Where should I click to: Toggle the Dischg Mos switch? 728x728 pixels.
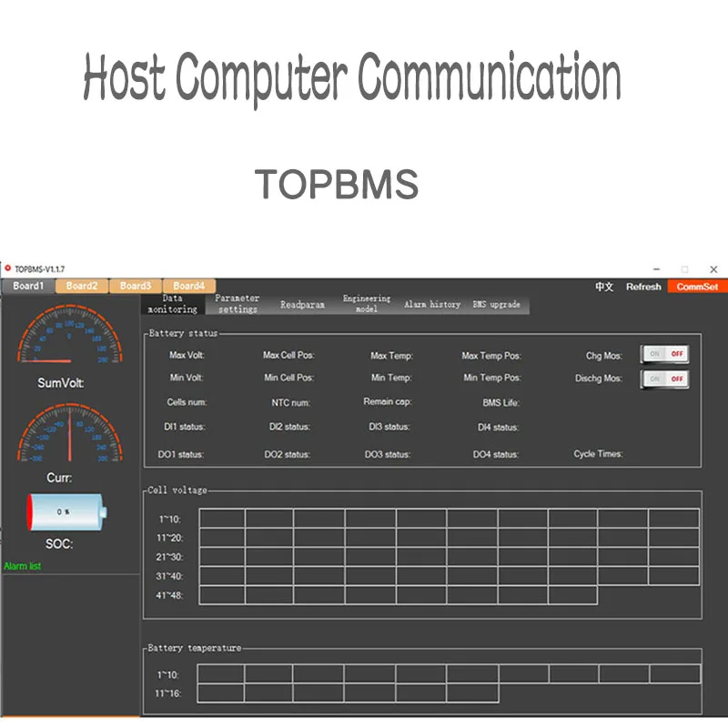pyautogui.click(x=664, y=379)
